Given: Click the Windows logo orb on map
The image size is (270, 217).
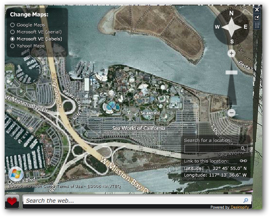Looking at the screenshot, I should (x=16, y=174).
